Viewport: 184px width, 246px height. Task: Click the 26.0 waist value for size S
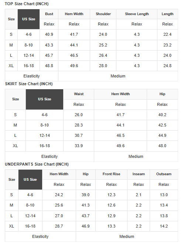79,115
